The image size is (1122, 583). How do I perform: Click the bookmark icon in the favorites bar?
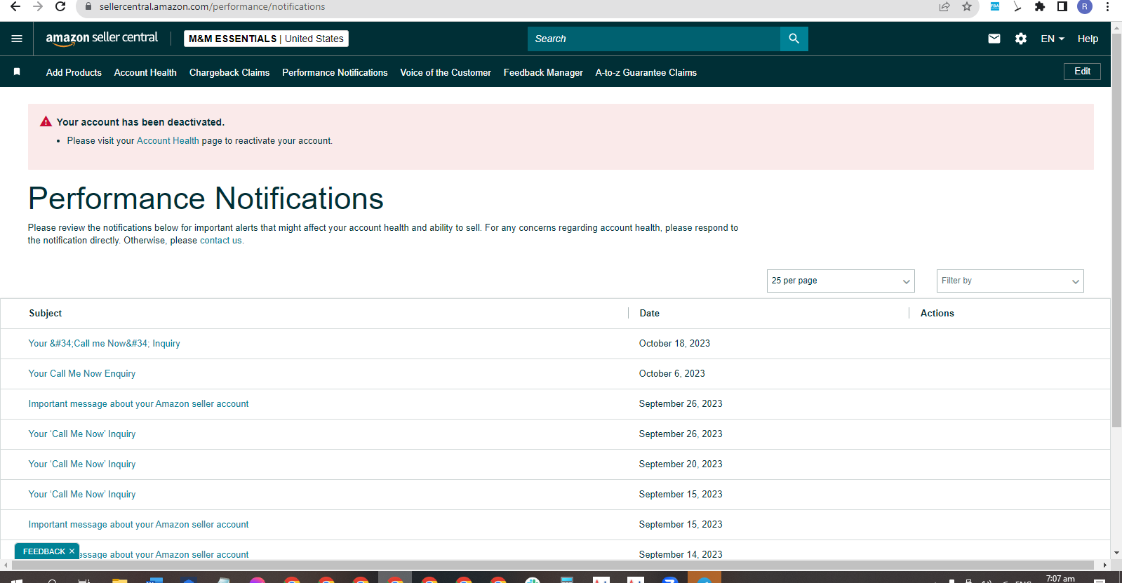click(x=17, y=72)
